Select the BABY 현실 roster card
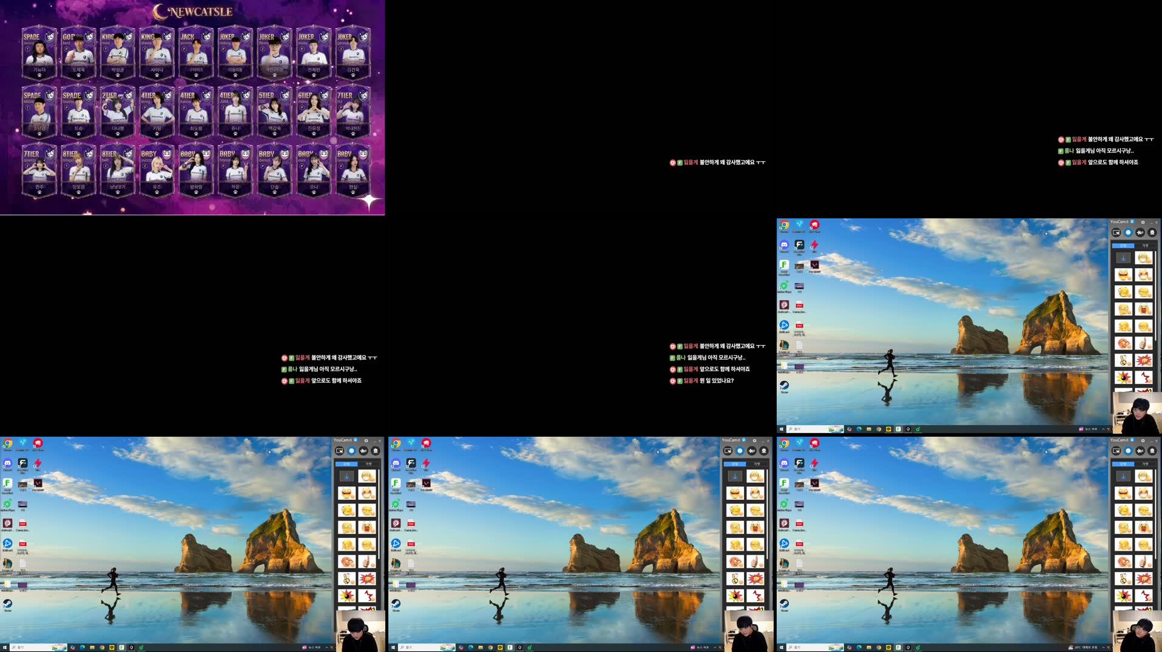This screenshot has height=652, width=1162. (353, 169)
